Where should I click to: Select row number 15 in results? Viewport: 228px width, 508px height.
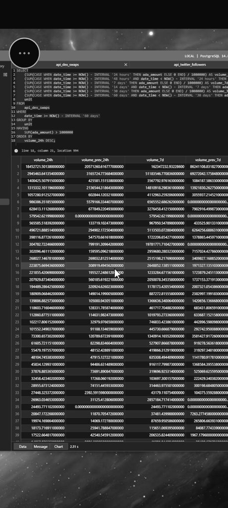(x=17, y=265)
